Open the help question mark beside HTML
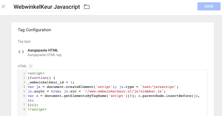This screenshot has width=222, height=116. pos(30,66)
